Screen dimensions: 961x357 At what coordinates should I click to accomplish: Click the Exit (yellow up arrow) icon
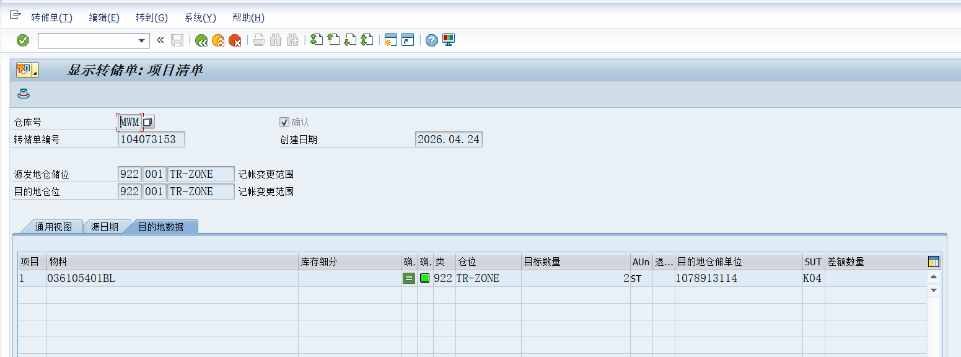(217, 40)
